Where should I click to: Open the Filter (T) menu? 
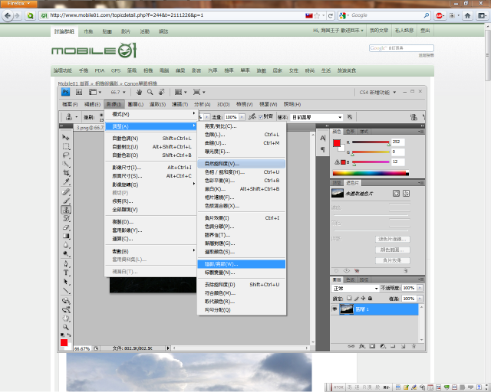180,104
